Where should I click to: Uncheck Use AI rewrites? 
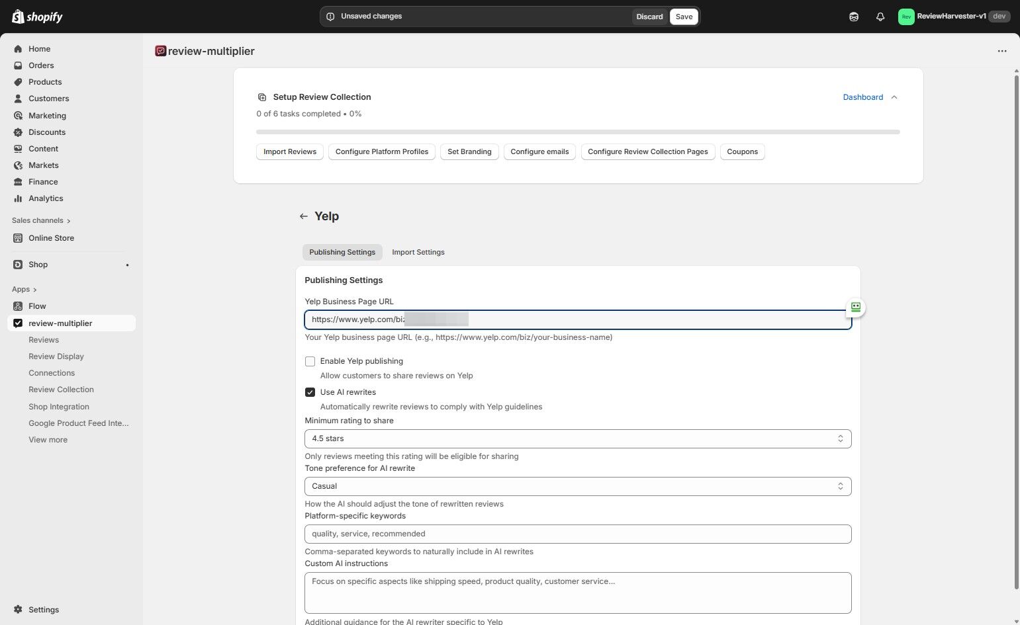(310, 392)
